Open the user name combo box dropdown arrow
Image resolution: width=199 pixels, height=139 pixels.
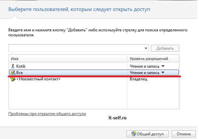click(x=146, y=48)
